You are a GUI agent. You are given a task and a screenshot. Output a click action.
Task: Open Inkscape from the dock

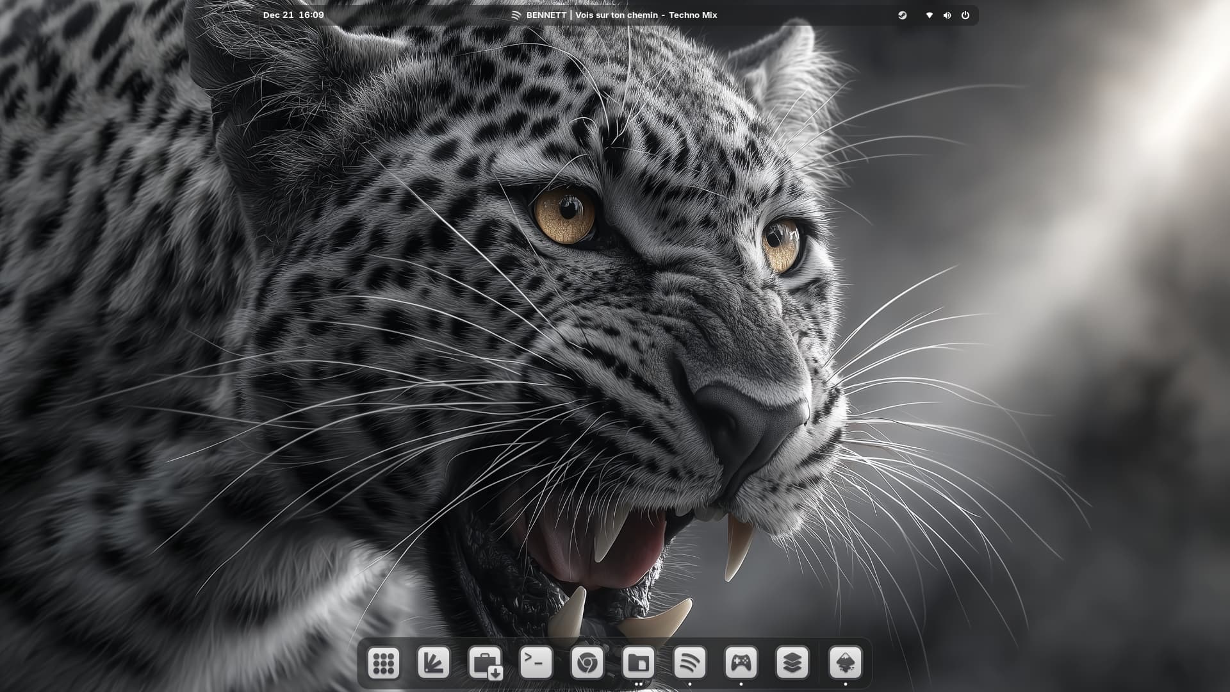[845, 663]
